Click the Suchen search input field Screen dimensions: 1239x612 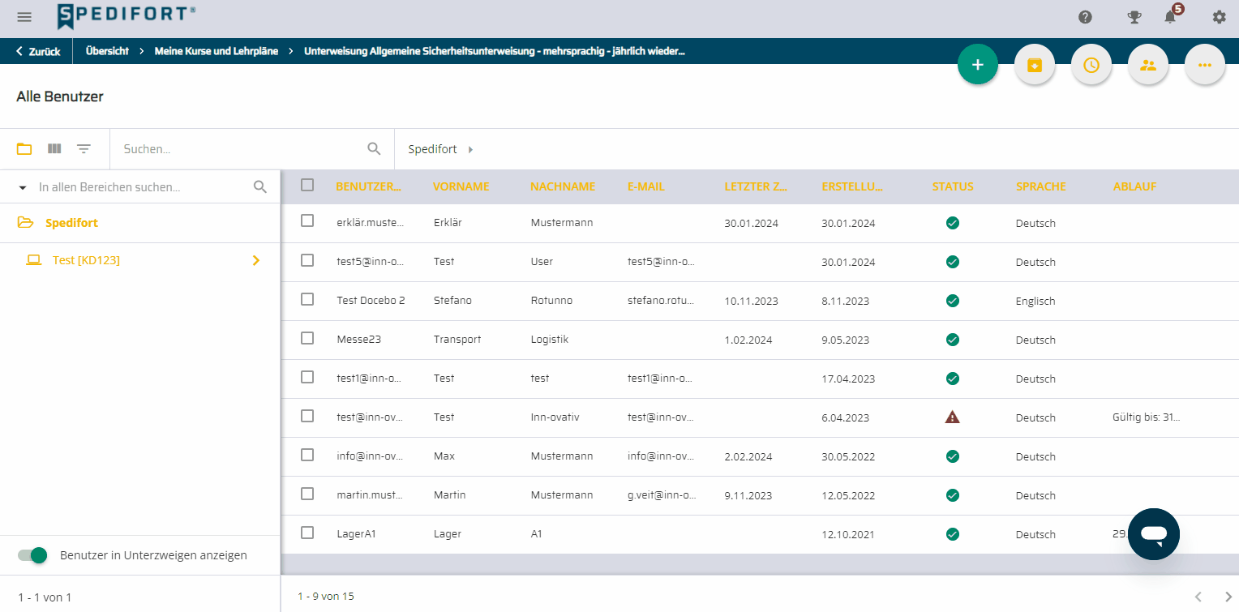(x=242, y=149)
